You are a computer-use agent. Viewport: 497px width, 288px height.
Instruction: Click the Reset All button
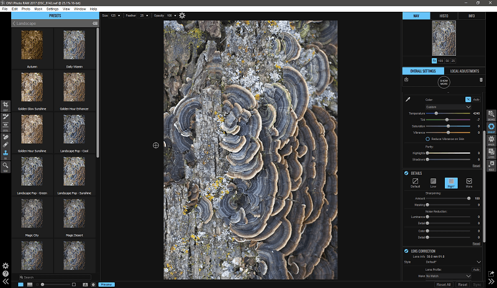[443, 284]
